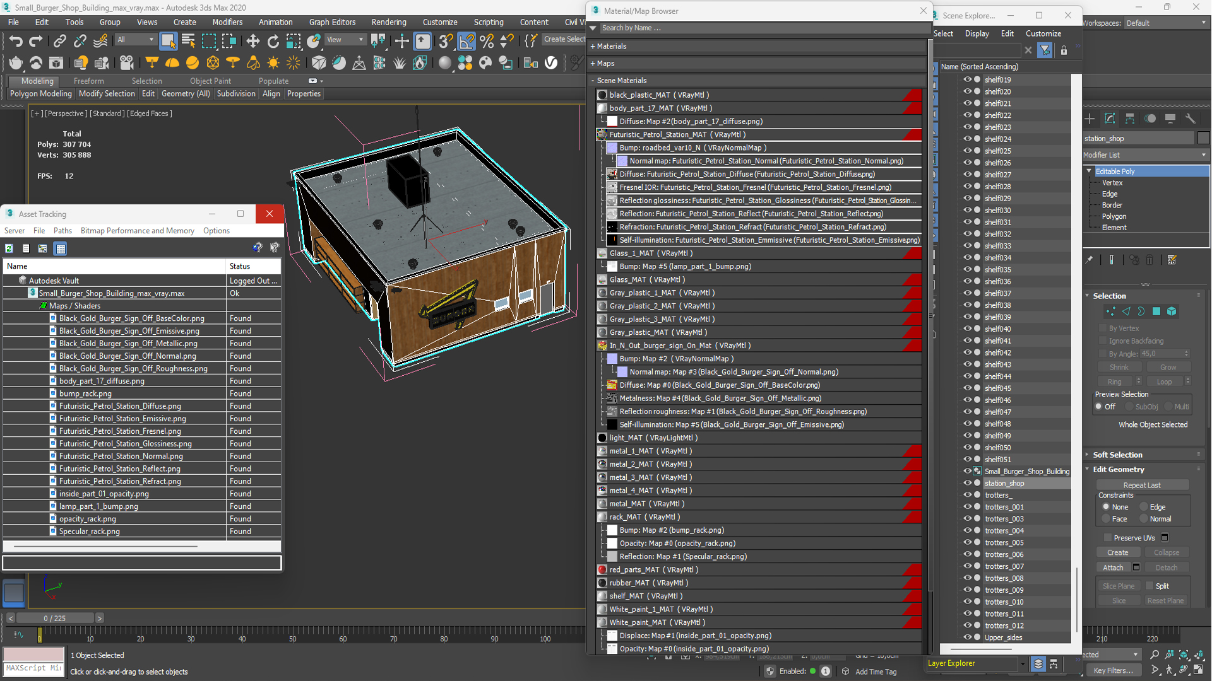Image resolution: width=1212 pixels, height=681 pixels.
Task: Open the Modifier List dropdown
Action: (1145, 155)
